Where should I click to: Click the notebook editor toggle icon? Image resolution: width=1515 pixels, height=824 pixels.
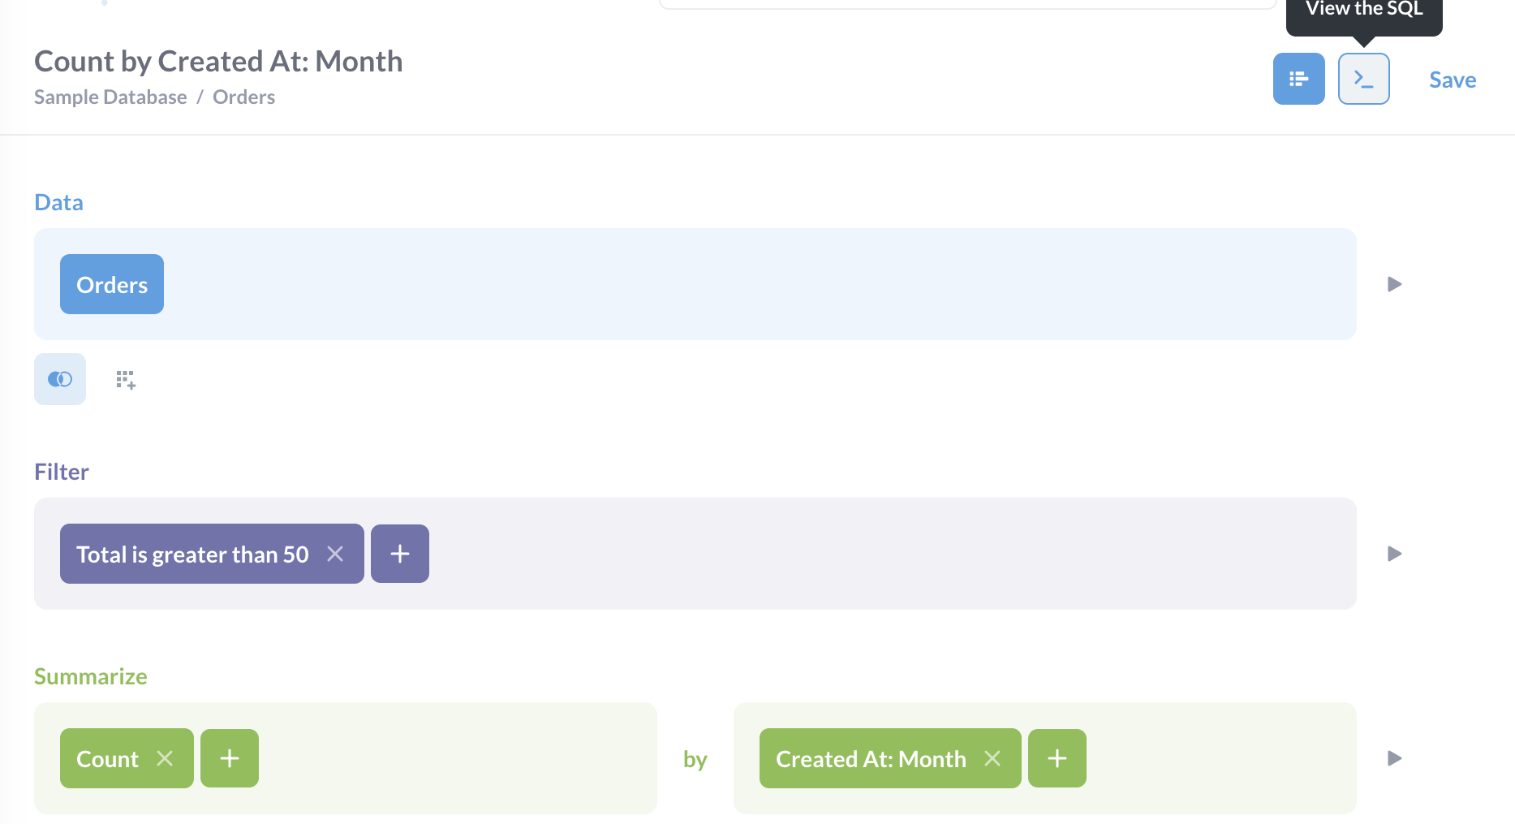[x=1298, y=79]
